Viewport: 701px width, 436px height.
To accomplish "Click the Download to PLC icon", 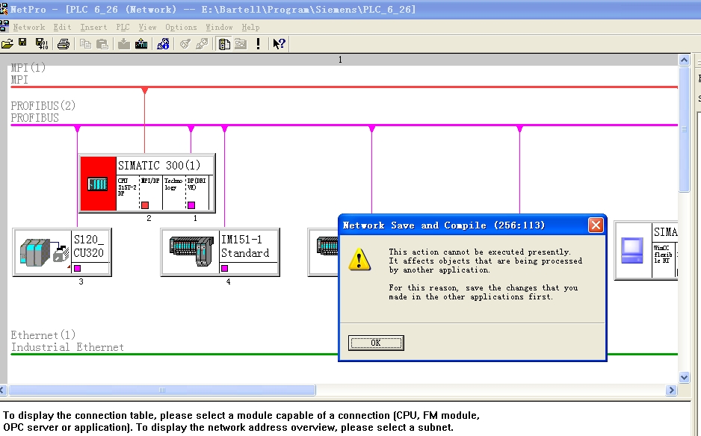I will (x=124, y=44).
